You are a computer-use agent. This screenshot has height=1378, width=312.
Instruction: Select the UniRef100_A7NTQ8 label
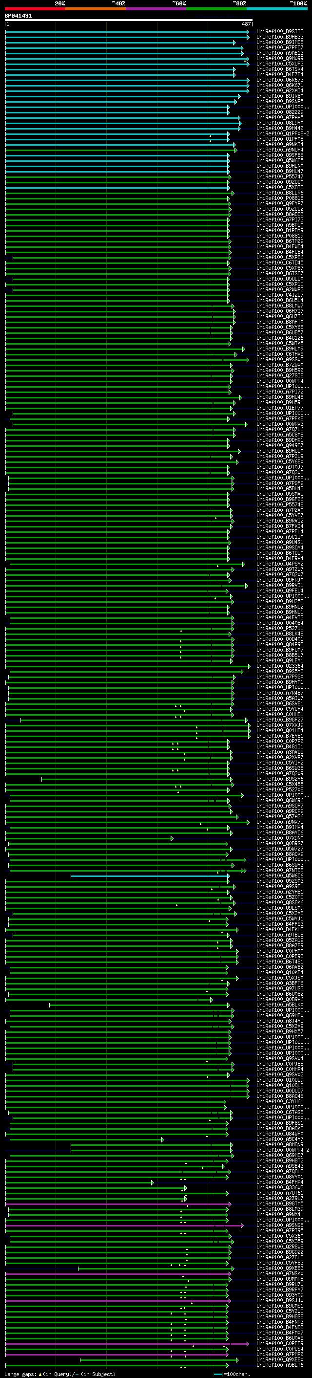280,870
